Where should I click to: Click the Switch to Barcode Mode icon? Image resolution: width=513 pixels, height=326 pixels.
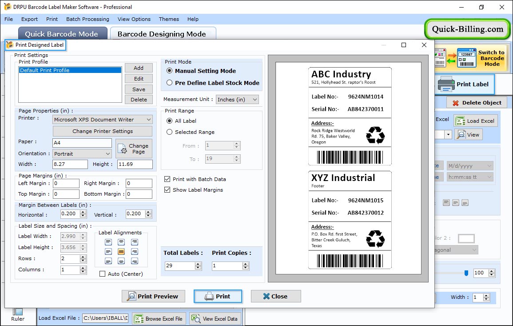click(x=456, y=58)
